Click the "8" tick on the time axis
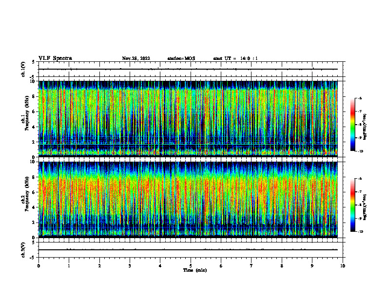Viewport: 386px width, 298px height. tap(282, 266)
